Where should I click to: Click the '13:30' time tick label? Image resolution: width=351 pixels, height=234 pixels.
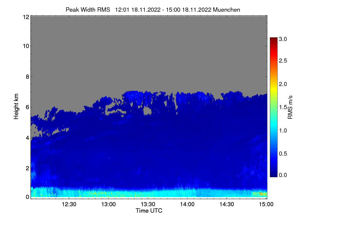(148, 204)
